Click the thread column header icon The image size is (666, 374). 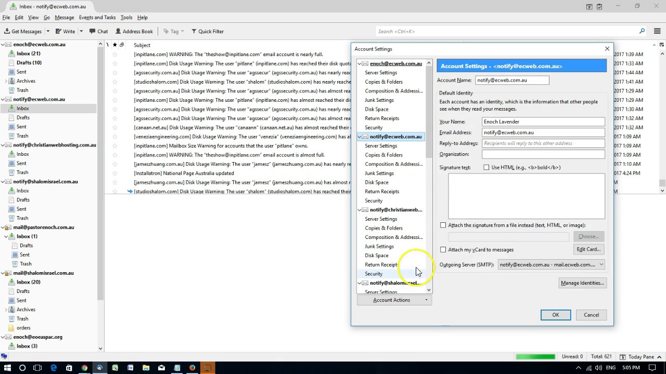coord(108,45)
